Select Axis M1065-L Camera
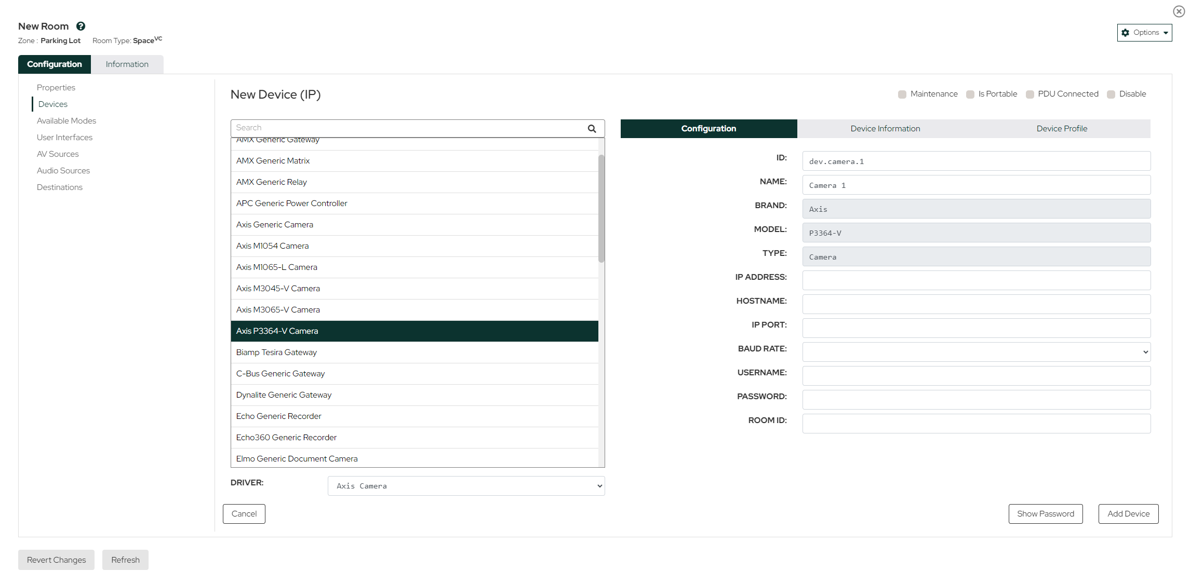Screen dimensions: 1190x584 pos(415,267)
